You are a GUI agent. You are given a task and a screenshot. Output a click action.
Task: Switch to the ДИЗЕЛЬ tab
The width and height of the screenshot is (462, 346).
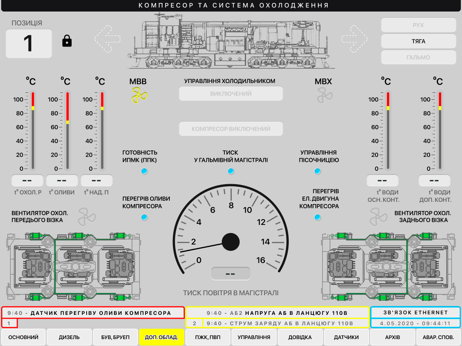pos(69,337)
